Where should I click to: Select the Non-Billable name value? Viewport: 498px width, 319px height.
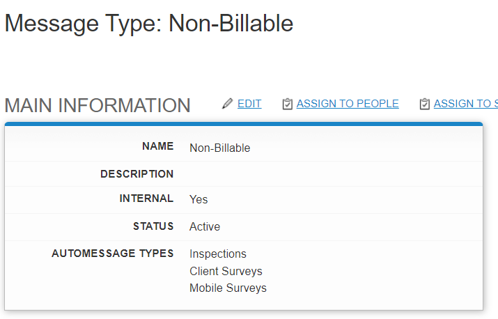pyautogui.click(x=220, y=148)
